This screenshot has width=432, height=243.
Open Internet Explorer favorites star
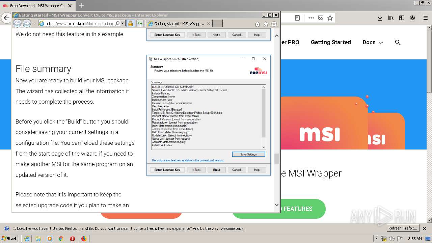click(x=266, y=24)
